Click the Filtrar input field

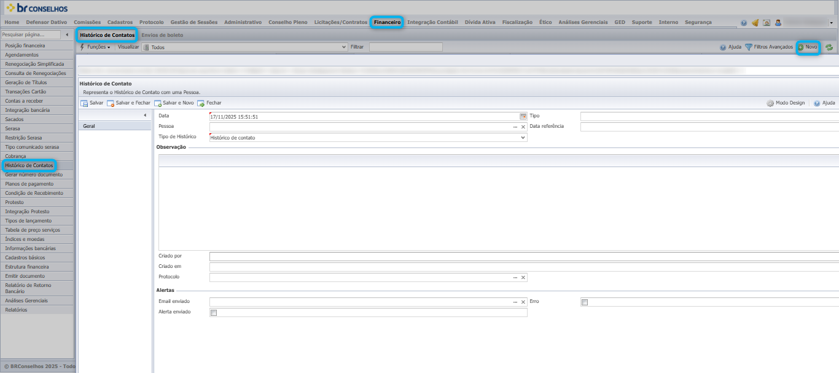pyautogui.click(x=405, y=47)
